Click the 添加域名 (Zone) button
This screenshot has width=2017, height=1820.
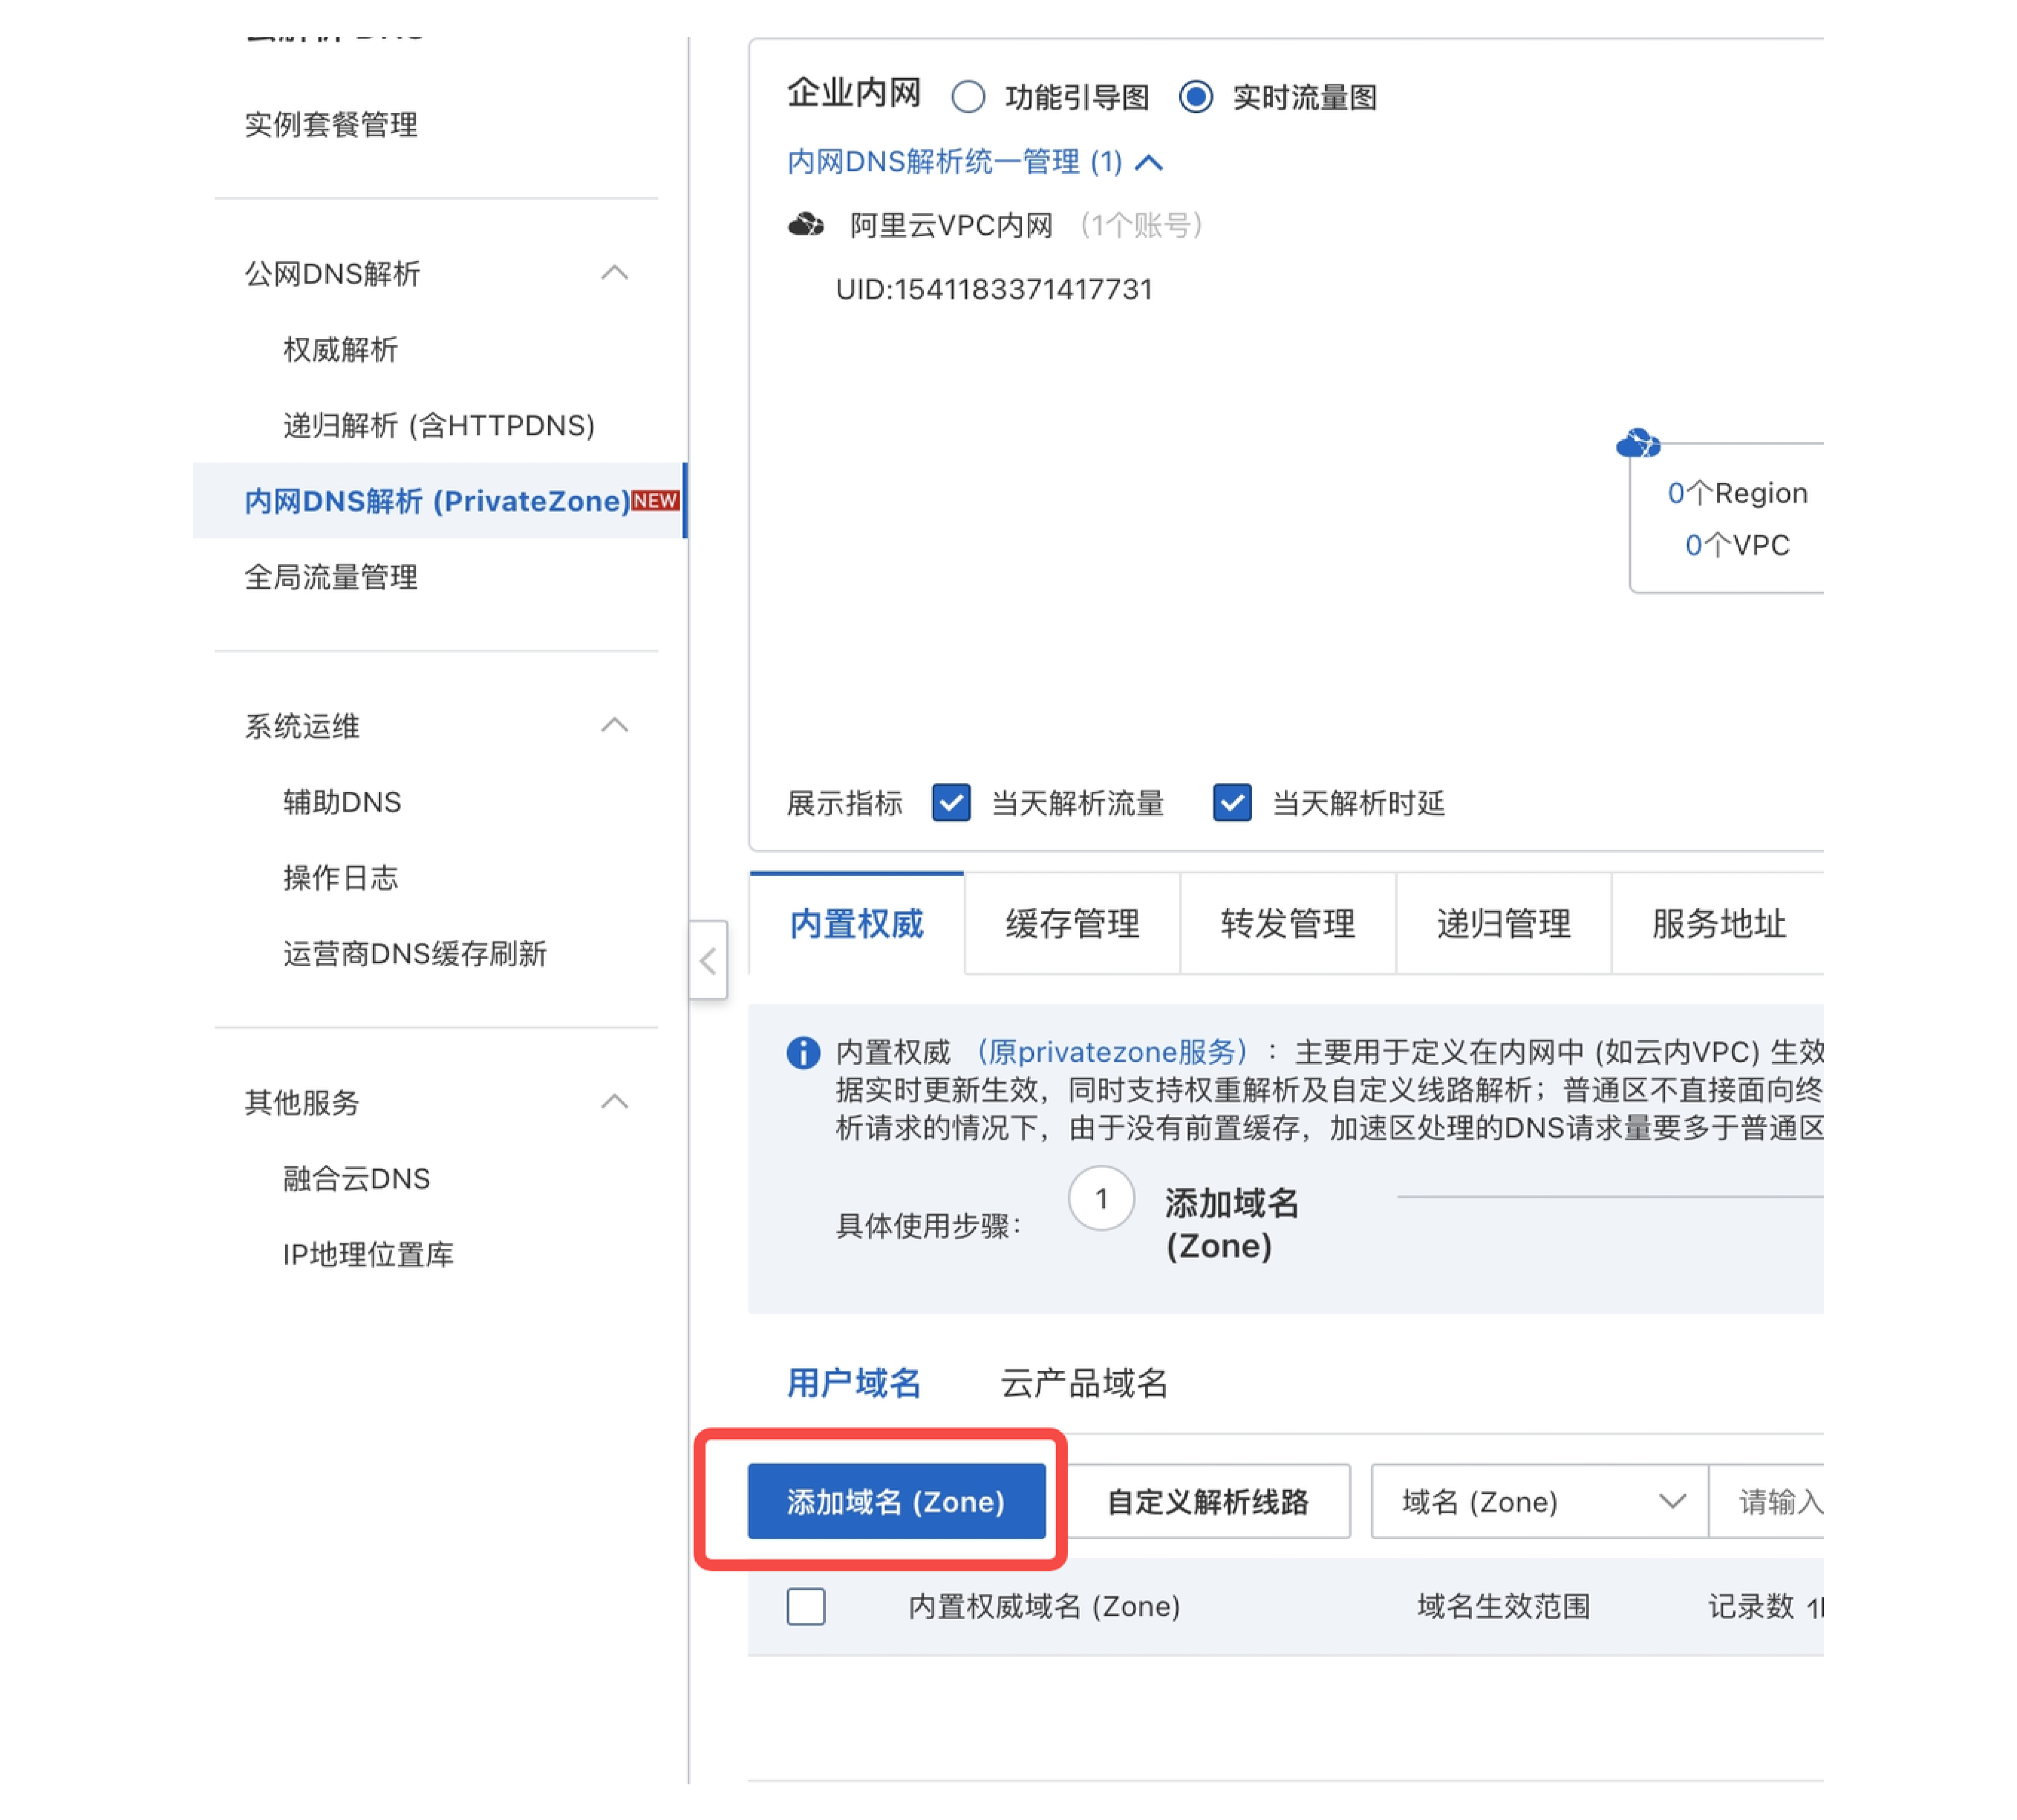point(896,1500)
